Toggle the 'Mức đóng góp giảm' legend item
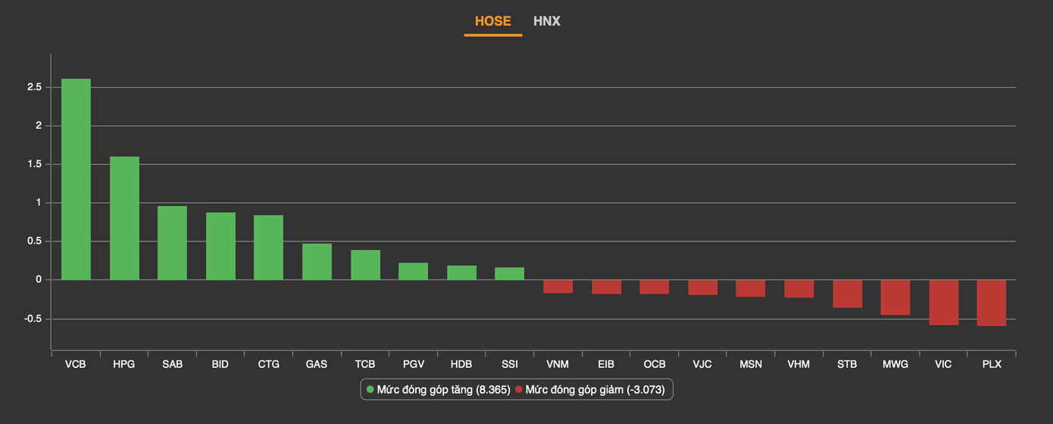Screen dimensions: 1053x424 coord(595,389)
